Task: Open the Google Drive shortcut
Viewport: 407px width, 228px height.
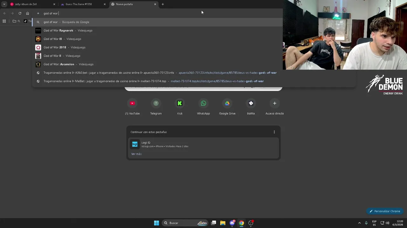Action: pos(227,107)
